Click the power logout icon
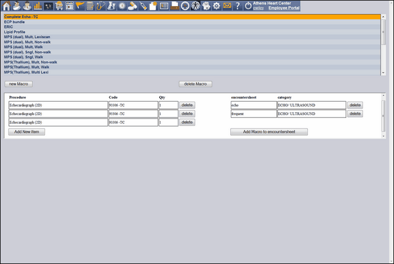The width and height of the screenshot is (394, 264). coord(248,6)
